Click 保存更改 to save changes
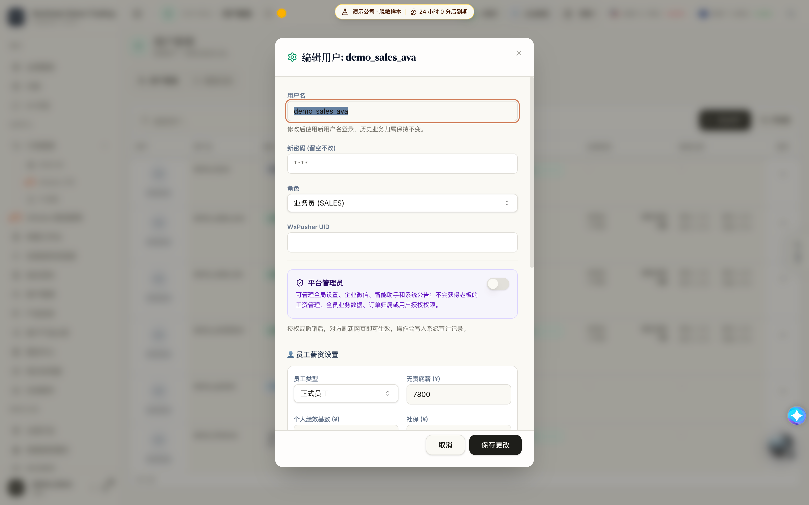The height and width of the screenshot is (505, 809). 495,445
